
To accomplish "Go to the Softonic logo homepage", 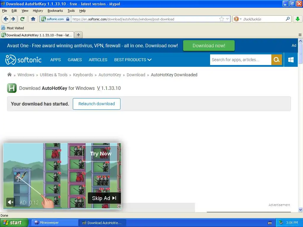I will click(23, 60).
